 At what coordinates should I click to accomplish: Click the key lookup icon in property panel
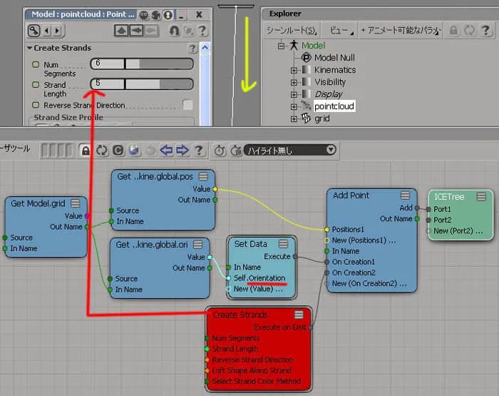(34, 31)
